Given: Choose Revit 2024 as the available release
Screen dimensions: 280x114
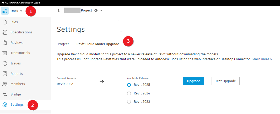Looking at the screenshot, I should point(129,93).
